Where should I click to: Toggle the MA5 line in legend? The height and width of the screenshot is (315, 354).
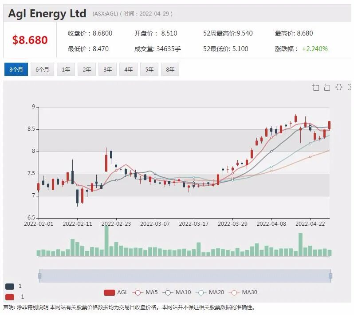coord(145,292)
